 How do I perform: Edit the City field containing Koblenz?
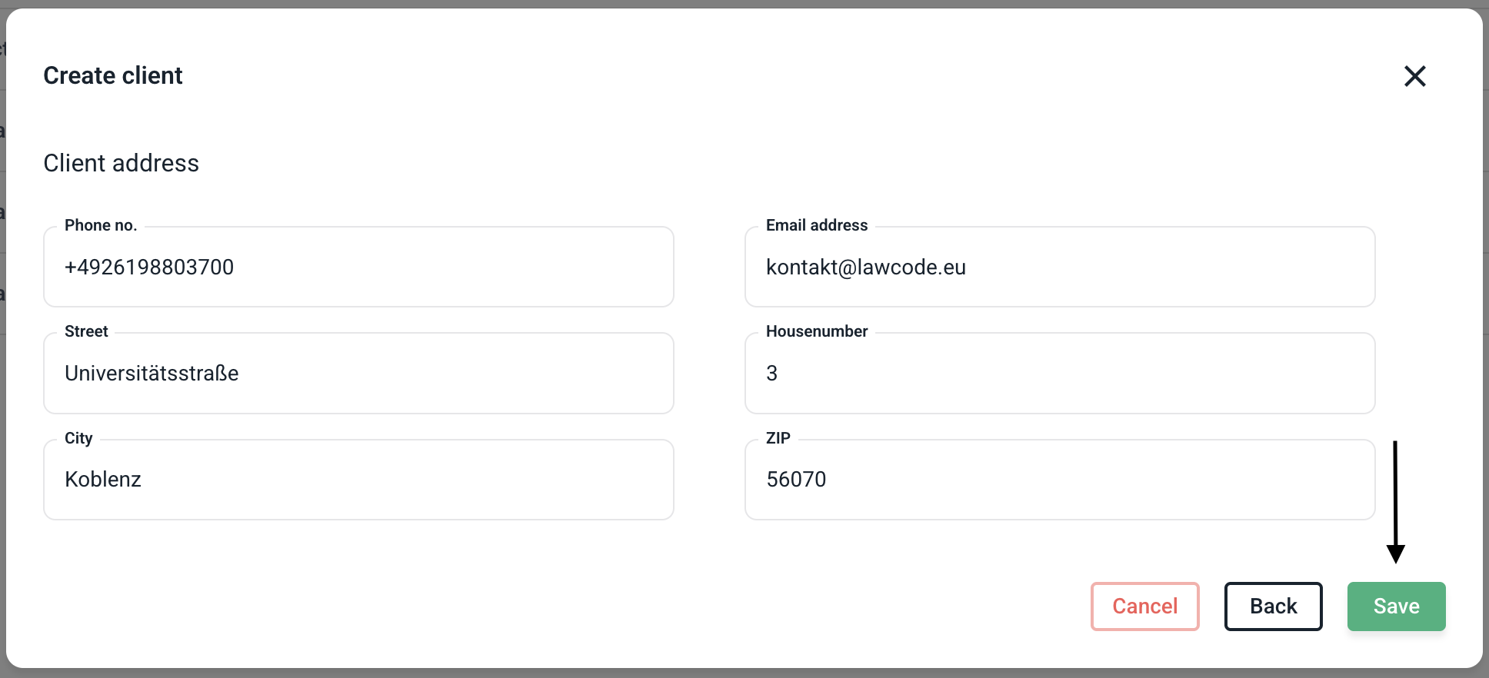pos(358,480)
